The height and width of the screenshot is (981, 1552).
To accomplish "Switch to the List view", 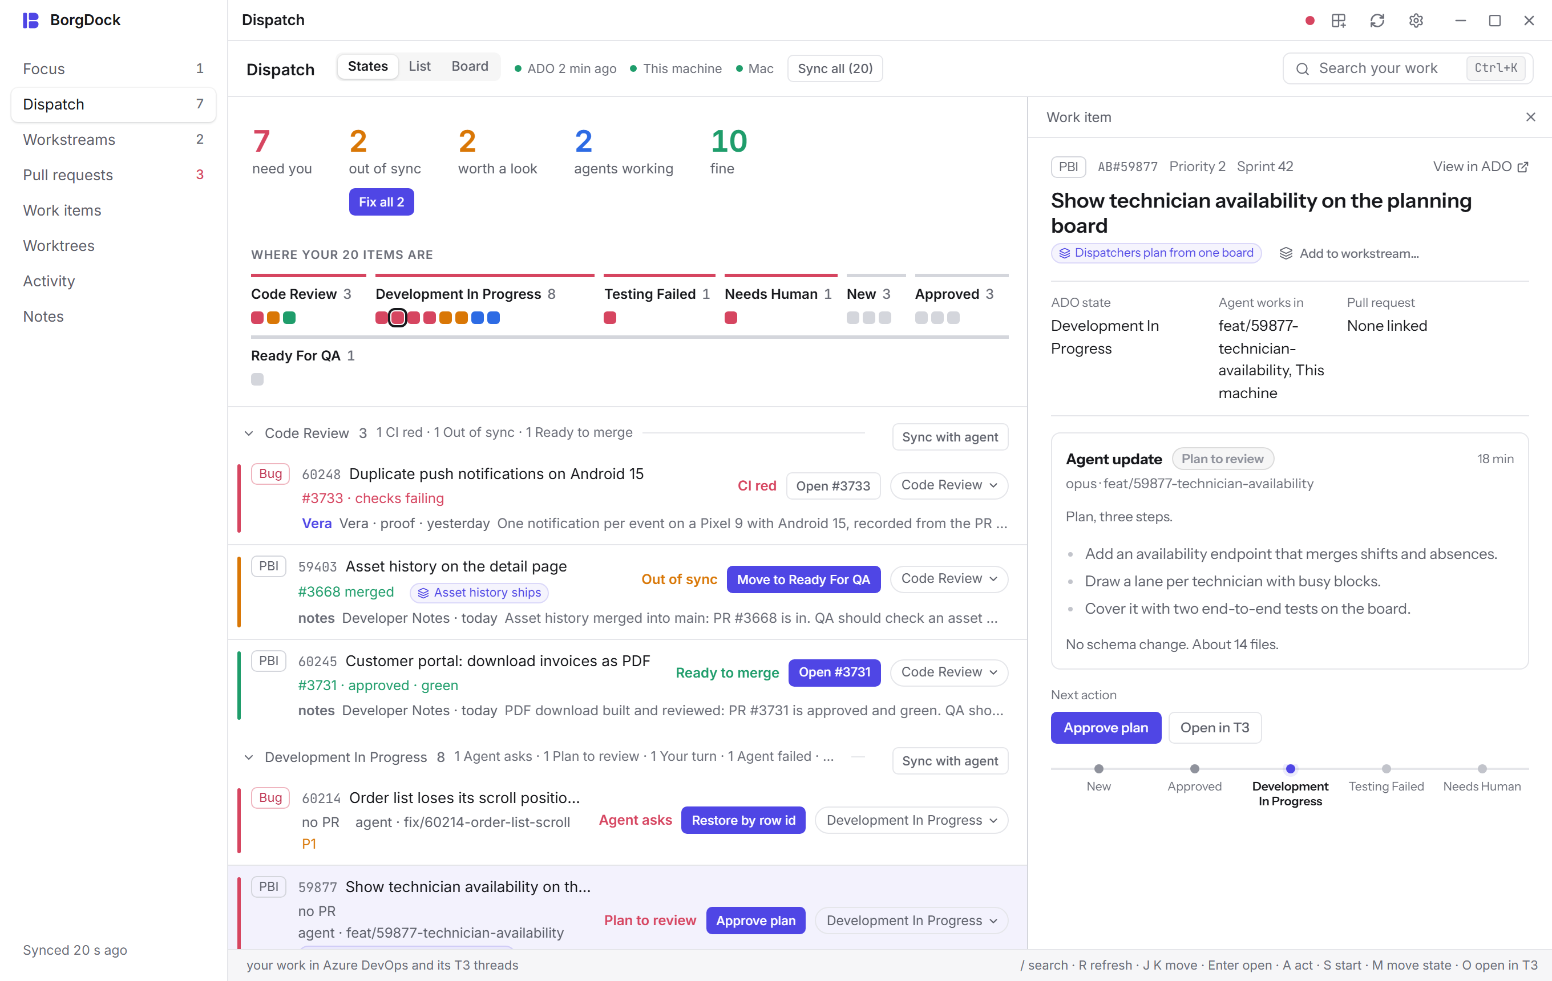I will tap(419, 66).
